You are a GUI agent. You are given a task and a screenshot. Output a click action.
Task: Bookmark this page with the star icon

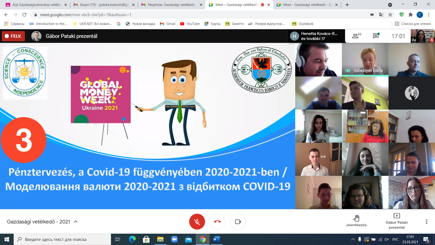390,15
